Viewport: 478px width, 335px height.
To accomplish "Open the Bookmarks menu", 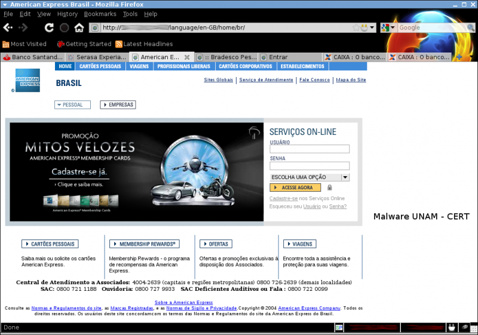I will 100,14.
